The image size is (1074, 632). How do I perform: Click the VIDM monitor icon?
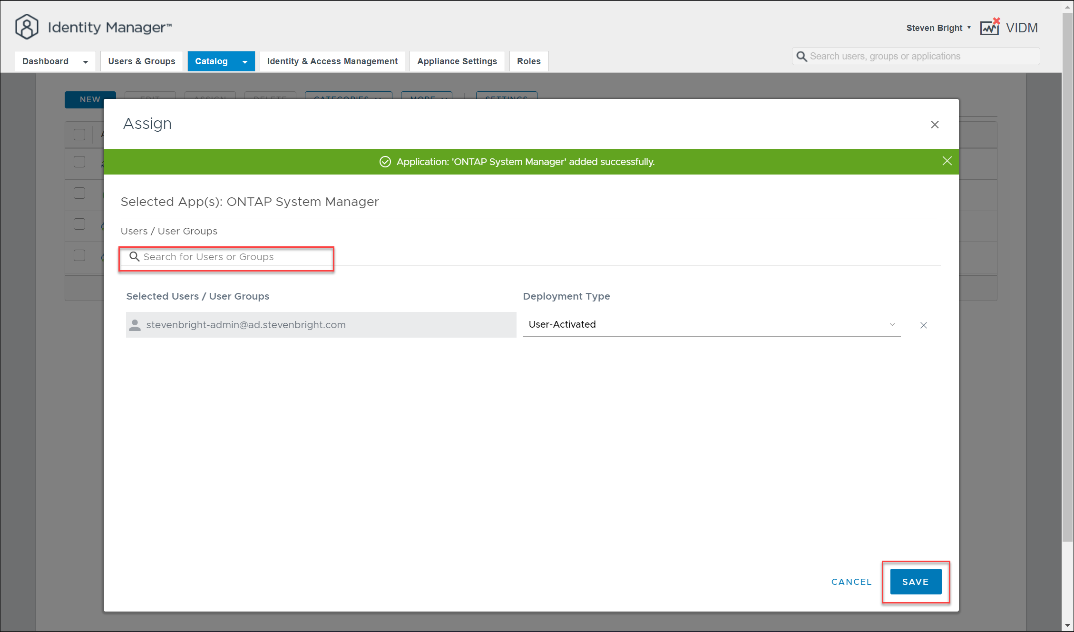(x=990, y=28)
